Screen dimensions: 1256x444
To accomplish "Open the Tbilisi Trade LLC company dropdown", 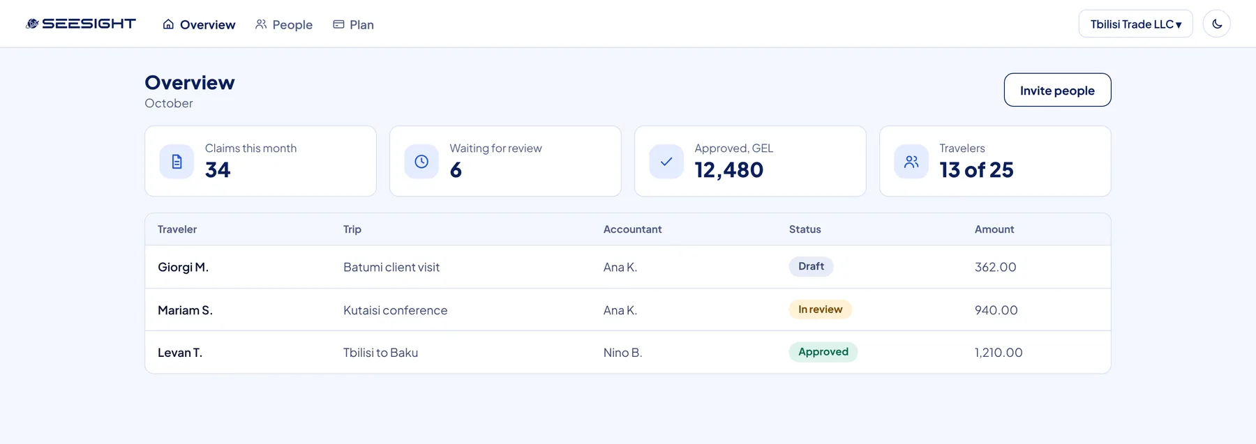I will [1135, 24].
